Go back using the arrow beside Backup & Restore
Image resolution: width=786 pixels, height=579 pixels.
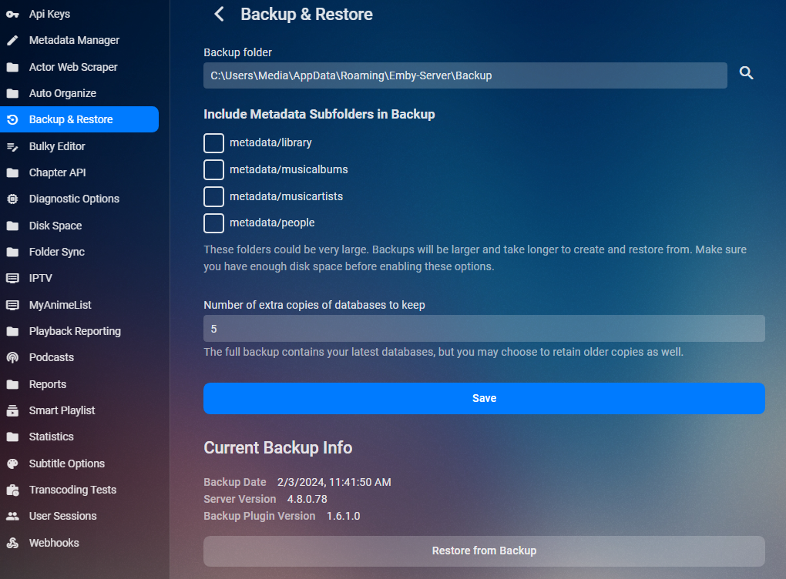point(219,14)
